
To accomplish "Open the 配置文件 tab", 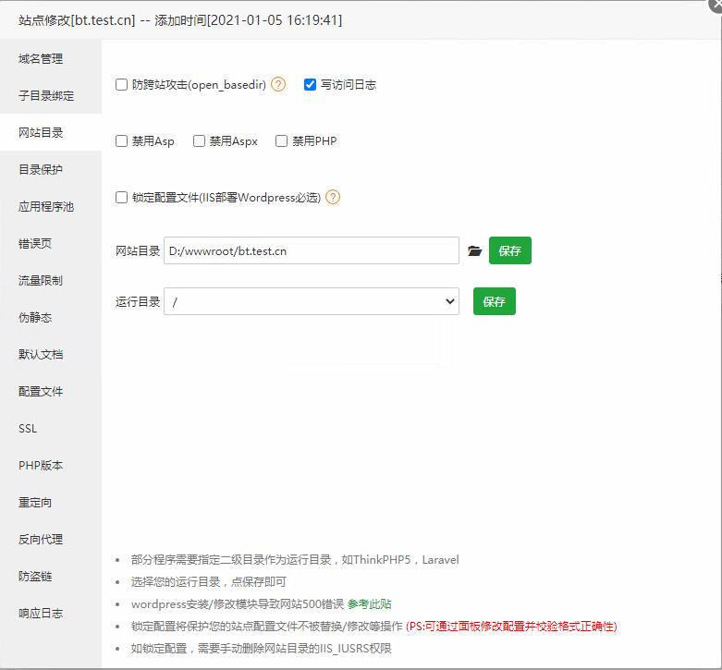I will [x=51, y=392].
